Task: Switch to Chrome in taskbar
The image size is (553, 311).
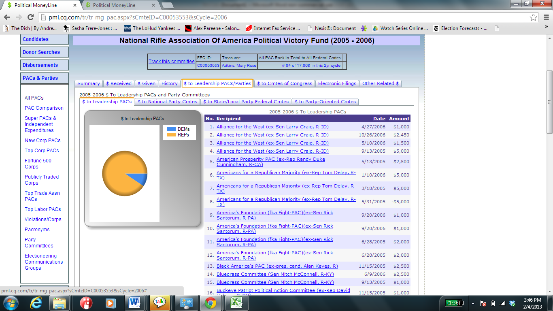Action: point(210,303)
